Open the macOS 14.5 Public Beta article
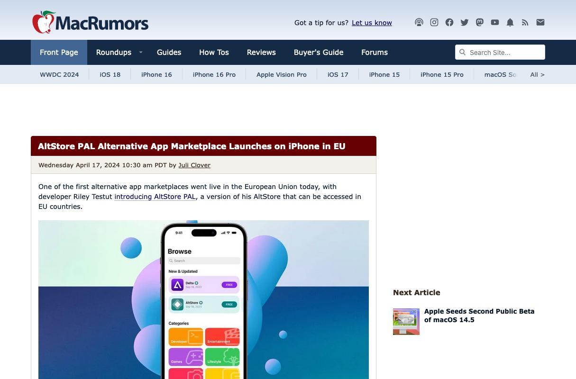Viewport: 576px width, 379px height. [x=479, y=316]
